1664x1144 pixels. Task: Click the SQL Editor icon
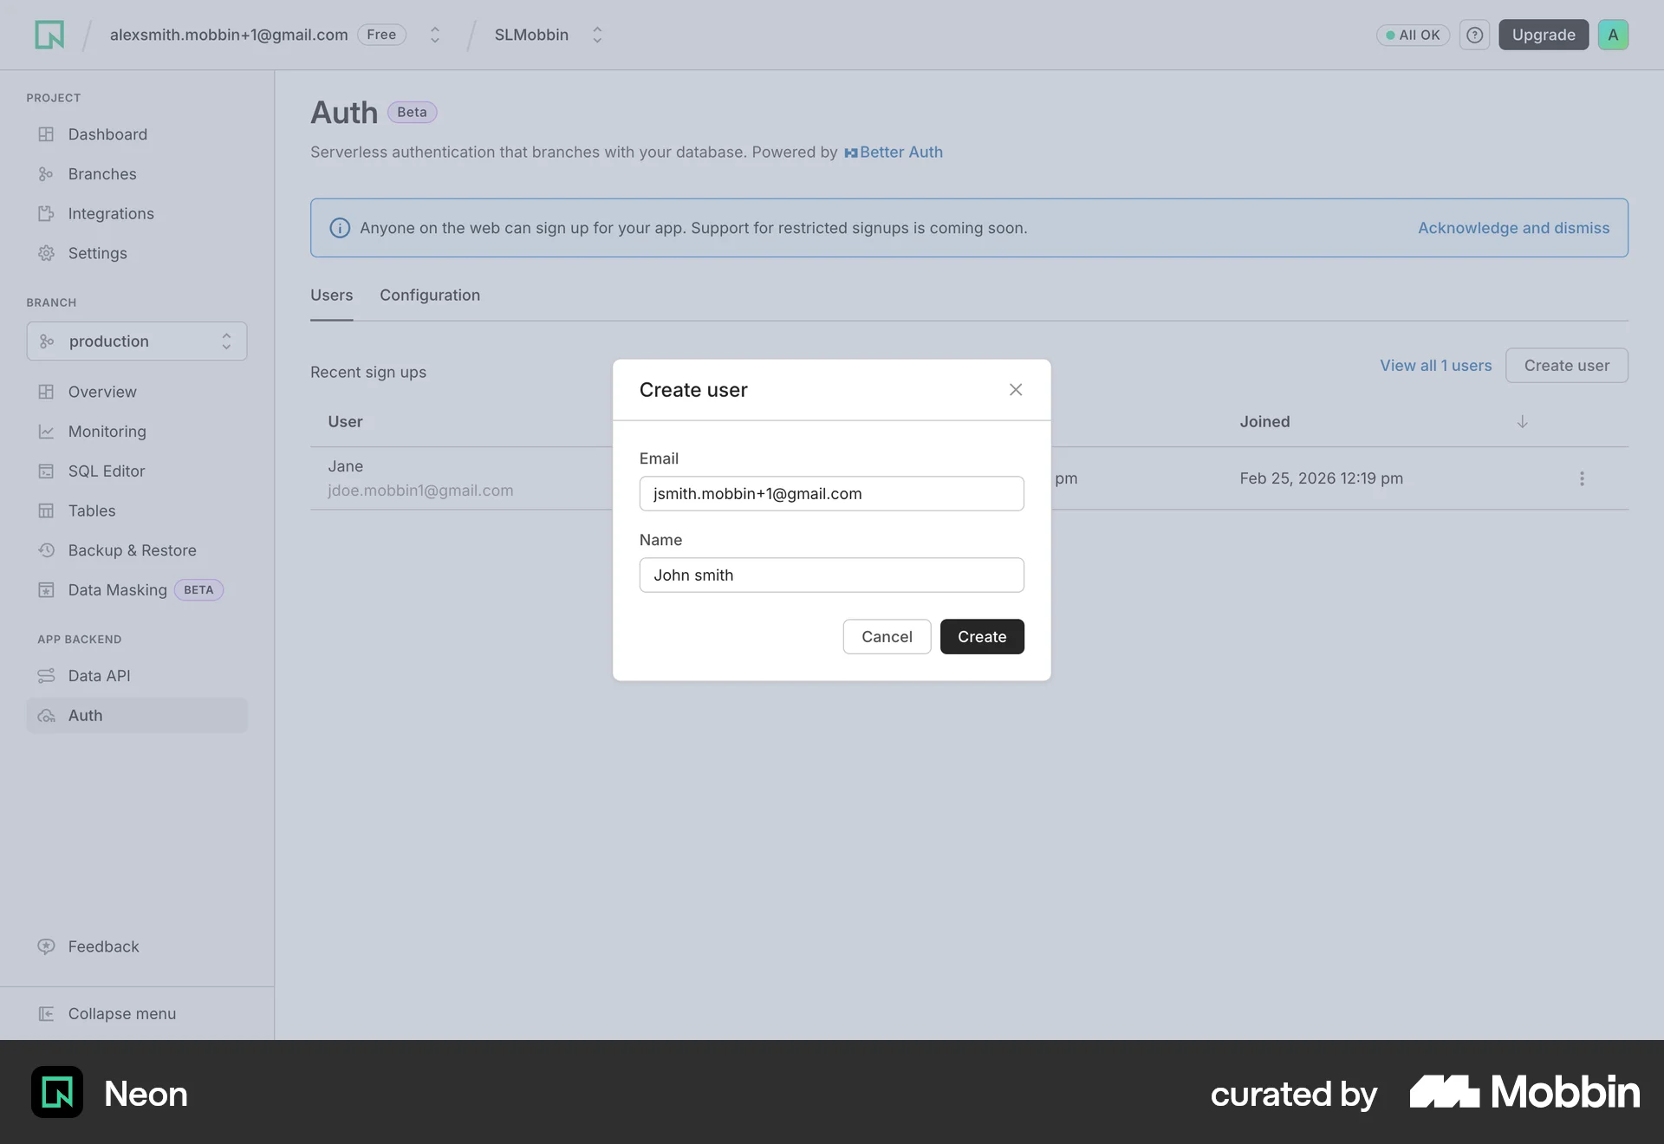pyautogui.click(x=46, y=471)
